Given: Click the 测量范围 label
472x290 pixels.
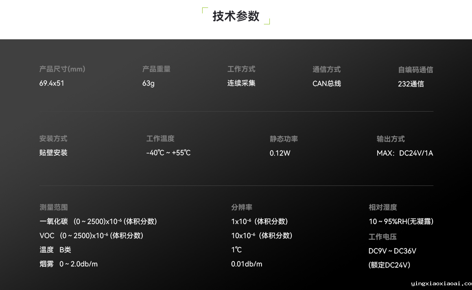Looking at the screenshot, I should coord(53,207).
